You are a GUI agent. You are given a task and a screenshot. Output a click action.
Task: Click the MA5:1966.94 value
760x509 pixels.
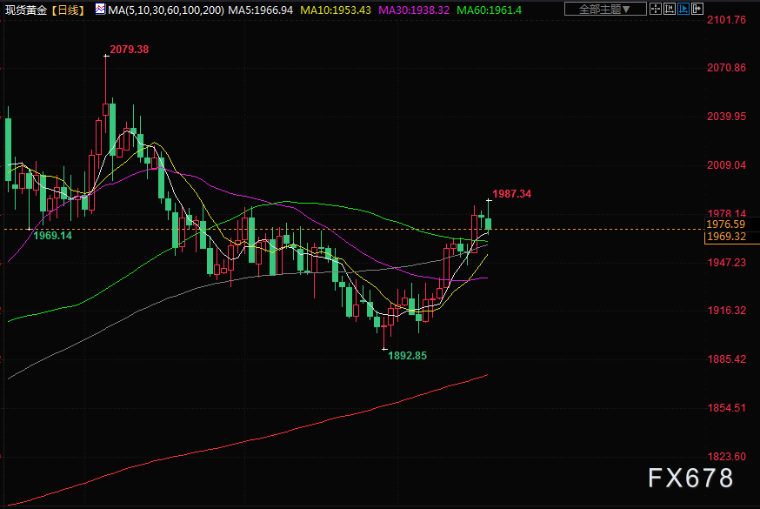261,10
